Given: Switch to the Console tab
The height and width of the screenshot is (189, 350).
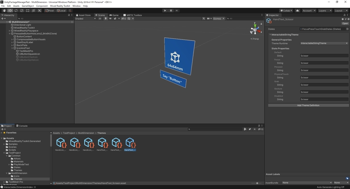Looking at the screenshot, I should (x=22, y=126).
